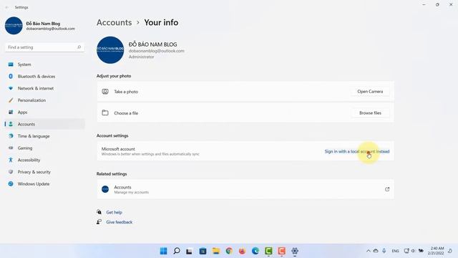
Task: Open the Give feedback link
Action: (120, 222)
